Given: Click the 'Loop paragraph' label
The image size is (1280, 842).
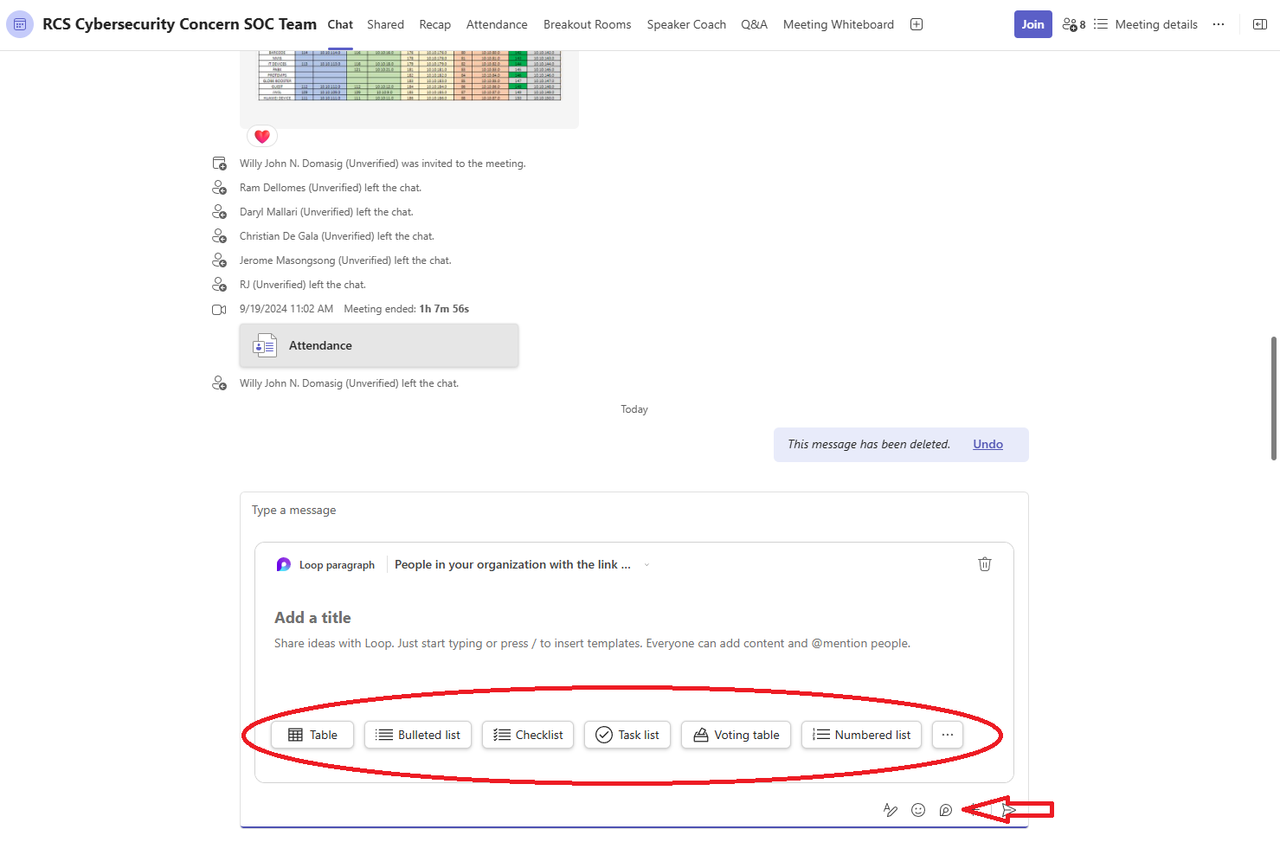Looking at the screenshot, I should coord(337,565).
